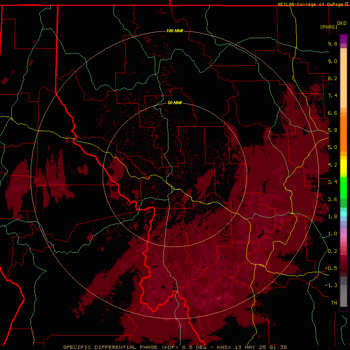Click the 4.2 legend label
Viewport: 350px width, 350px height.
coord(332,165)
